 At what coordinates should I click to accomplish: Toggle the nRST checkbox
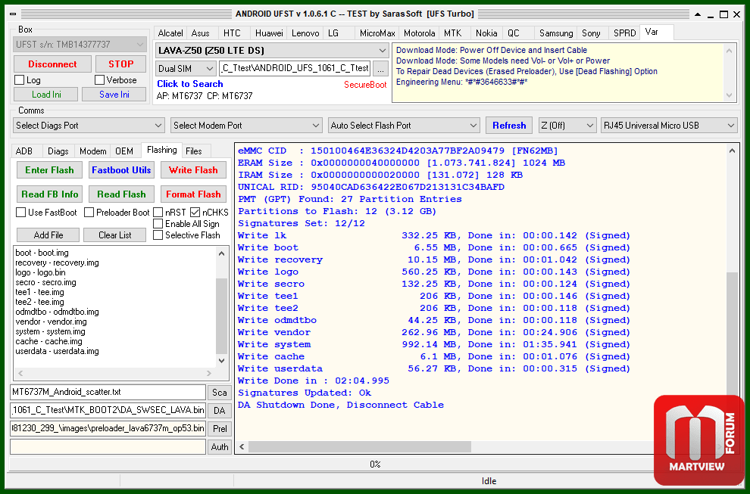tap(158, 212)
